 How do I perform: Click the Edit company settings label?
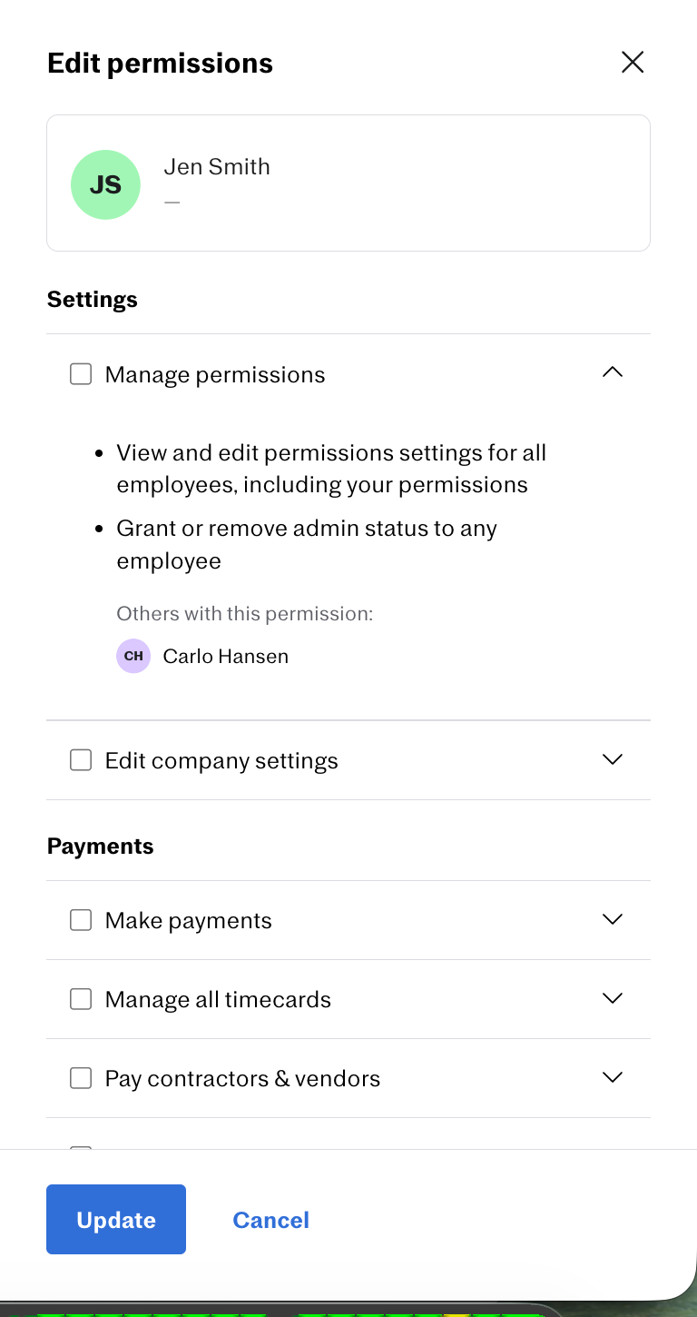coord(221,761)
